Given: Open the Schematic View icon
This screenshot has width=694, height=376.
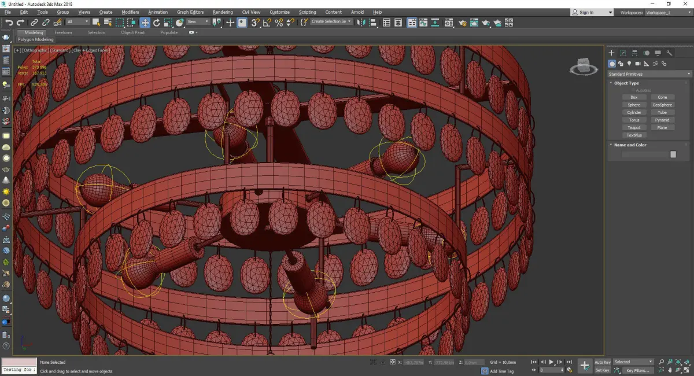Looking at the screenshot, I should [436, 23].
